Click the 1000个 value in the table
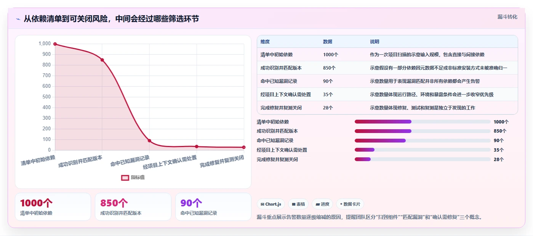This screenshot has height=236, width=533. [x=331, y=54]
